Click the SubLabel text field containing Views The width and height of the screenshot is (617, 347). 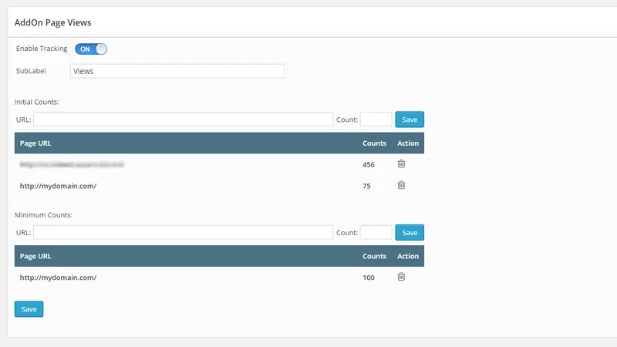(177, 71)
